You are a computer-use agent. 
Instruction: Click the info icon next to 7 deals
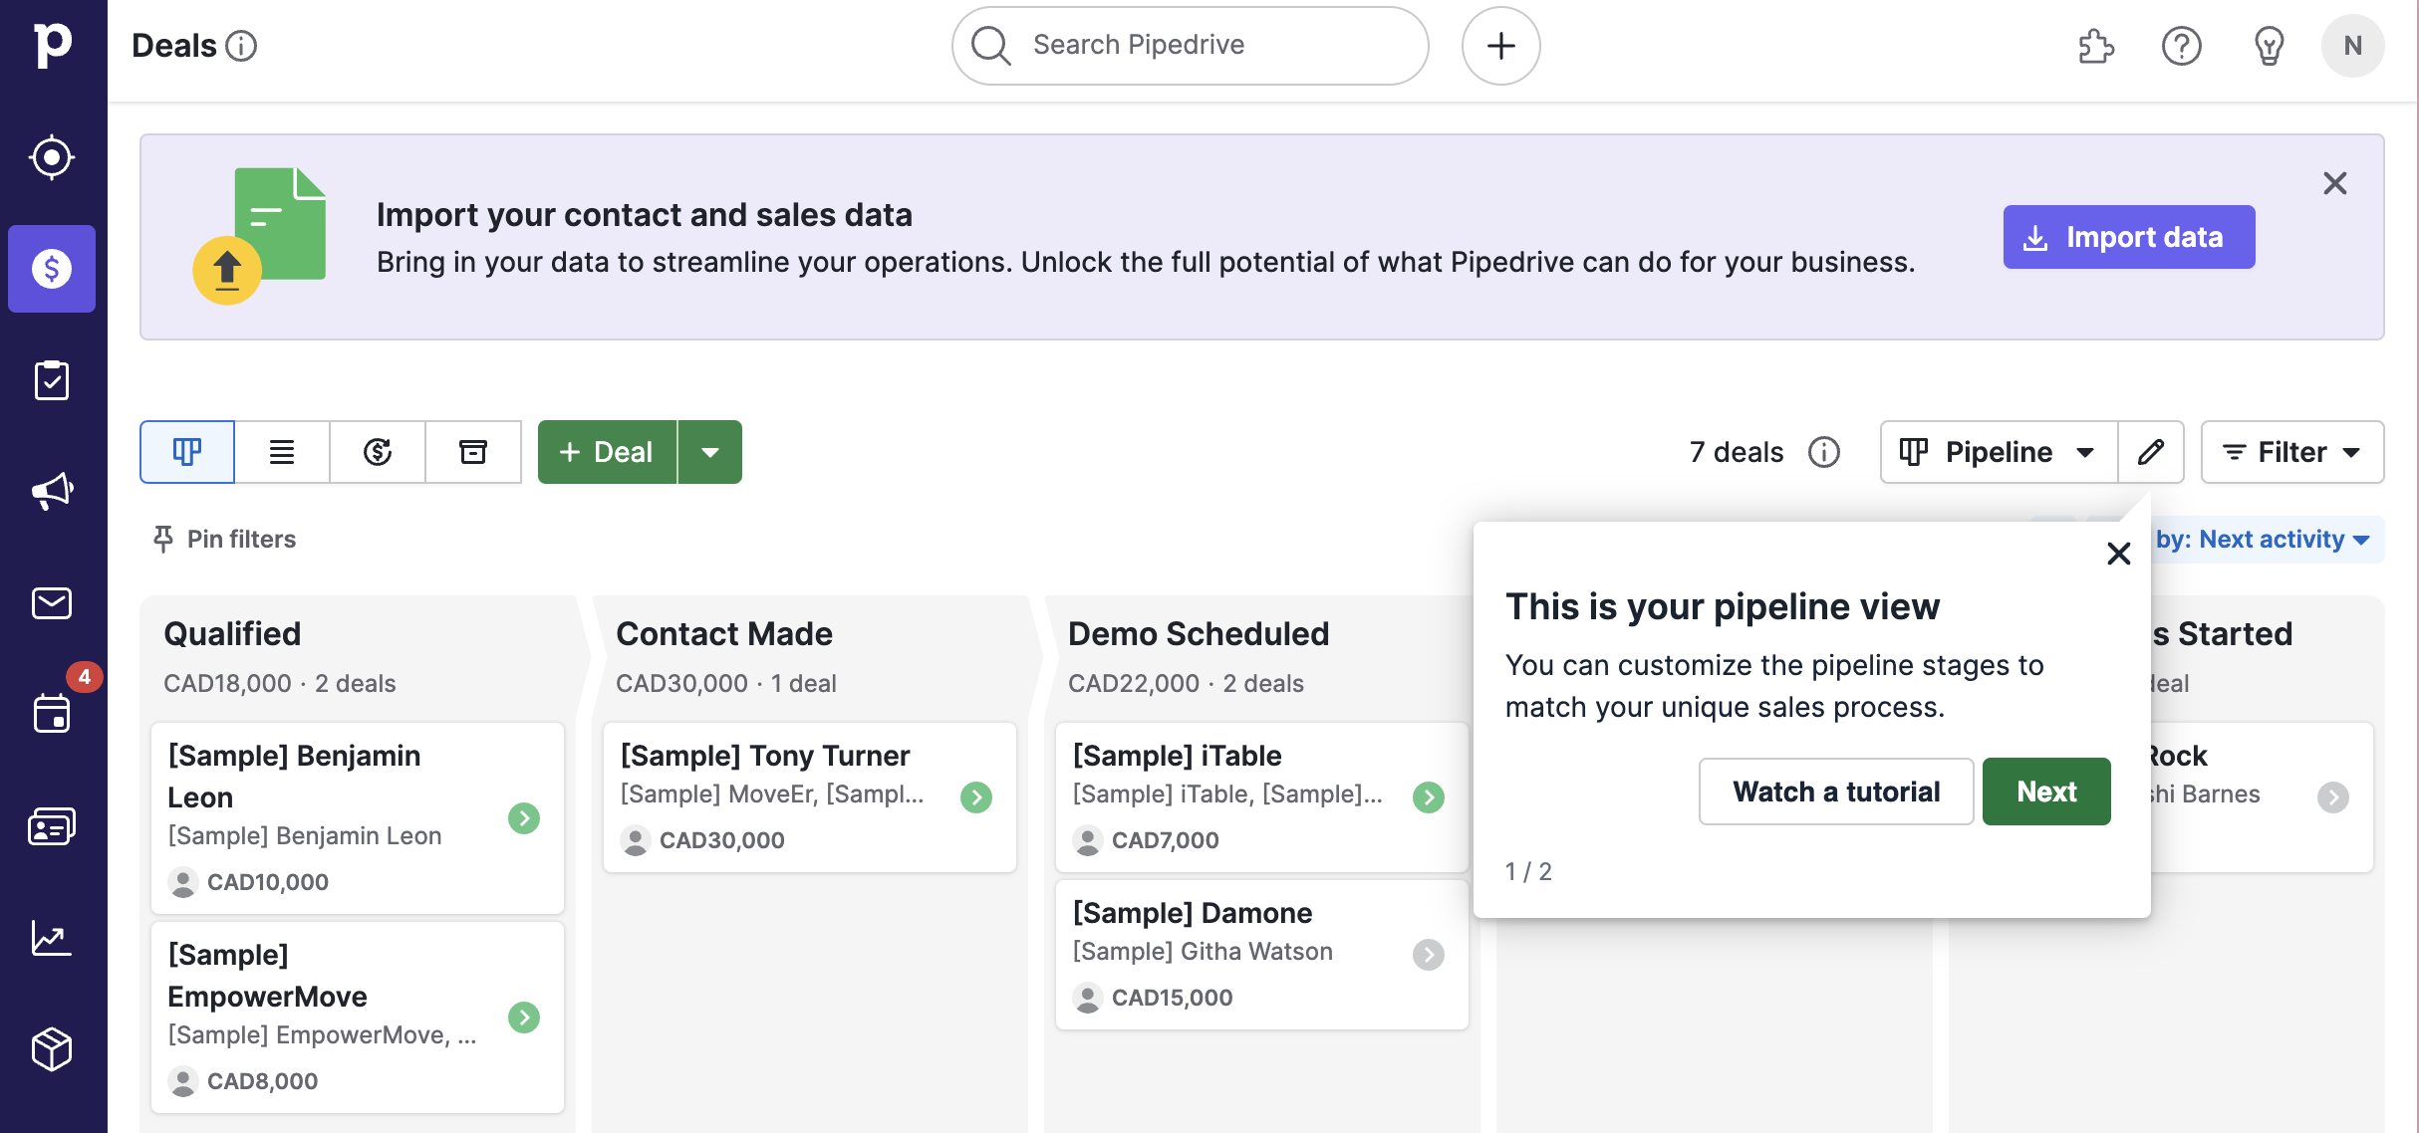[x=1824, y=452]
